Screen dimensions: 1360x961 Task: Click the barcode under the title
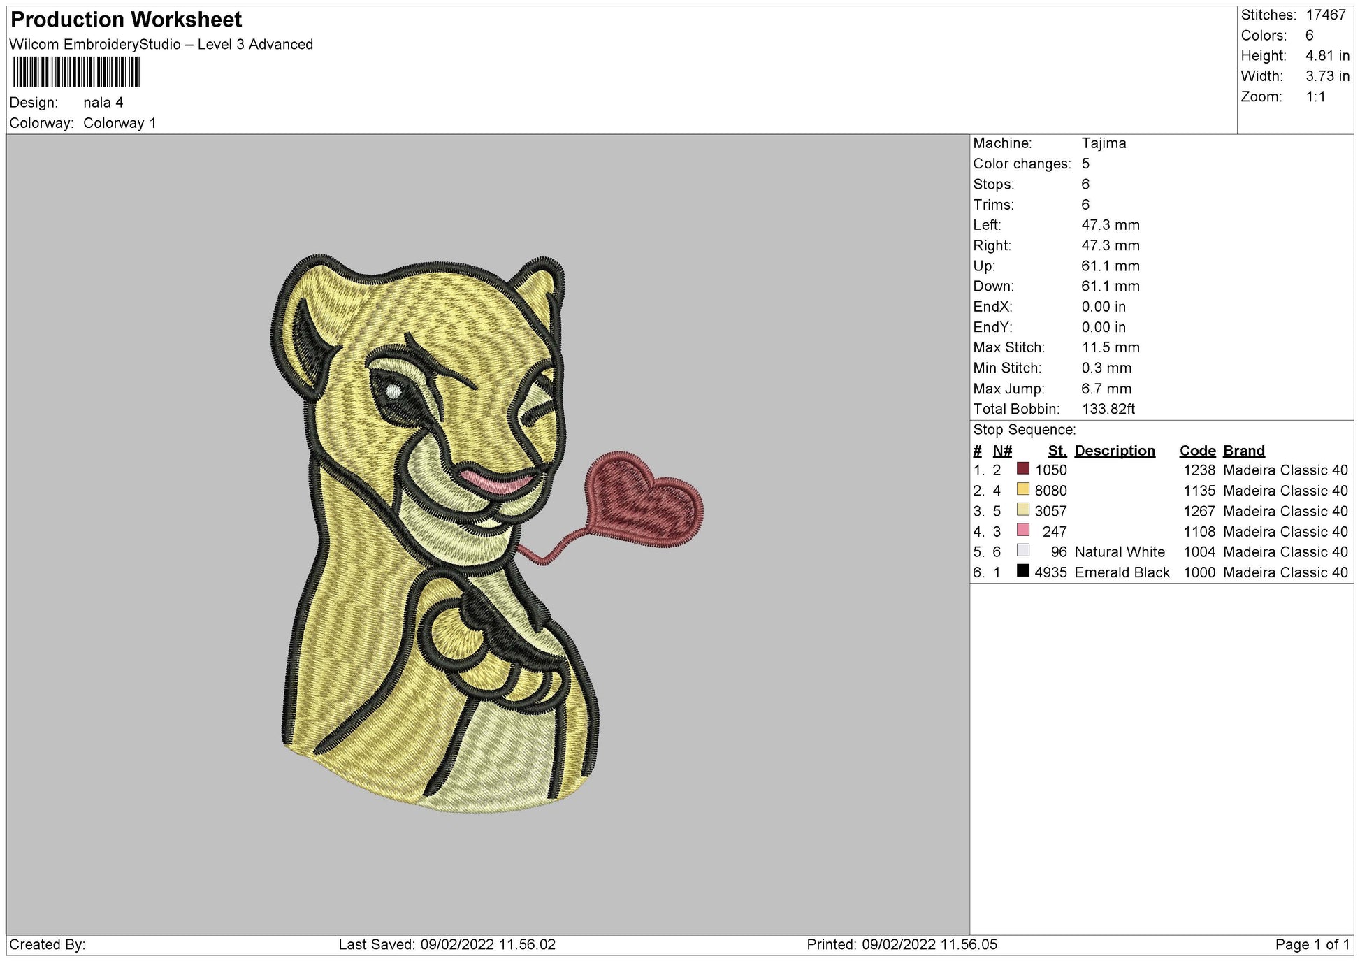click(76, 72)
